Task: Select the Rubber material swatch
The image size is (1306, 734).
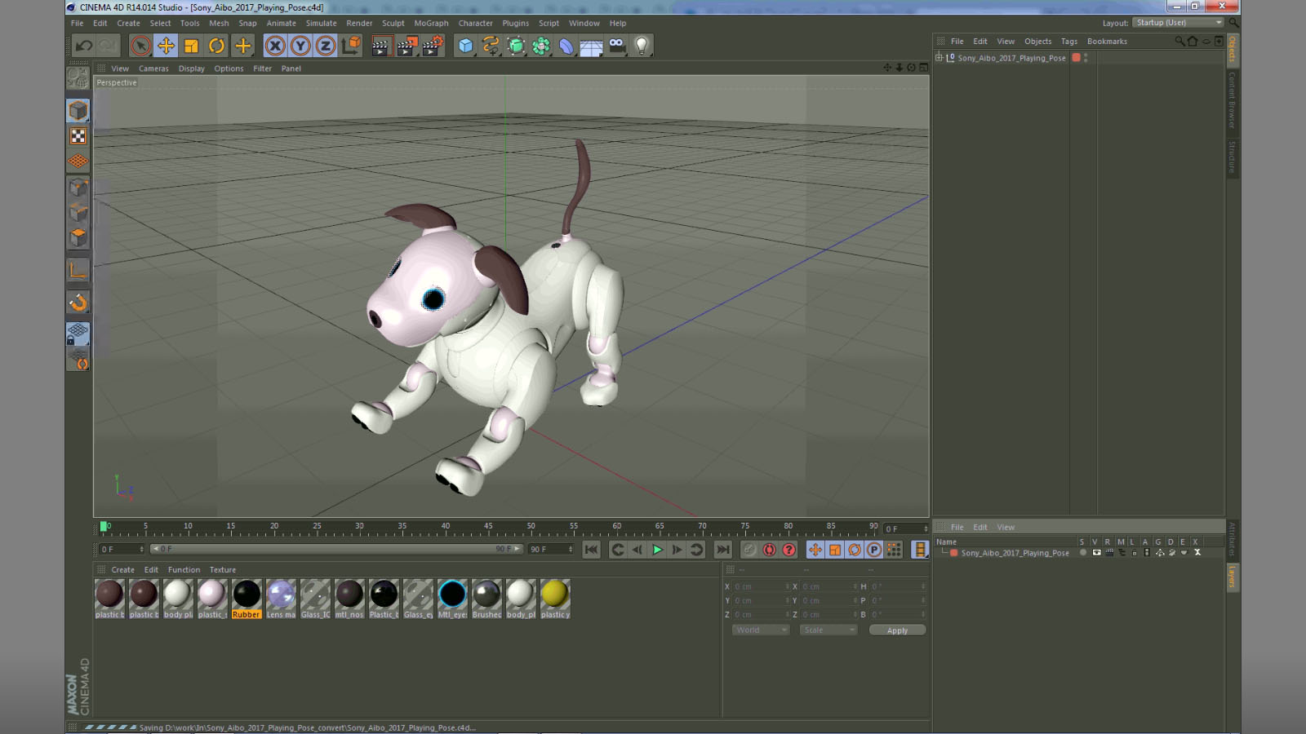Action: pos(247,599)
